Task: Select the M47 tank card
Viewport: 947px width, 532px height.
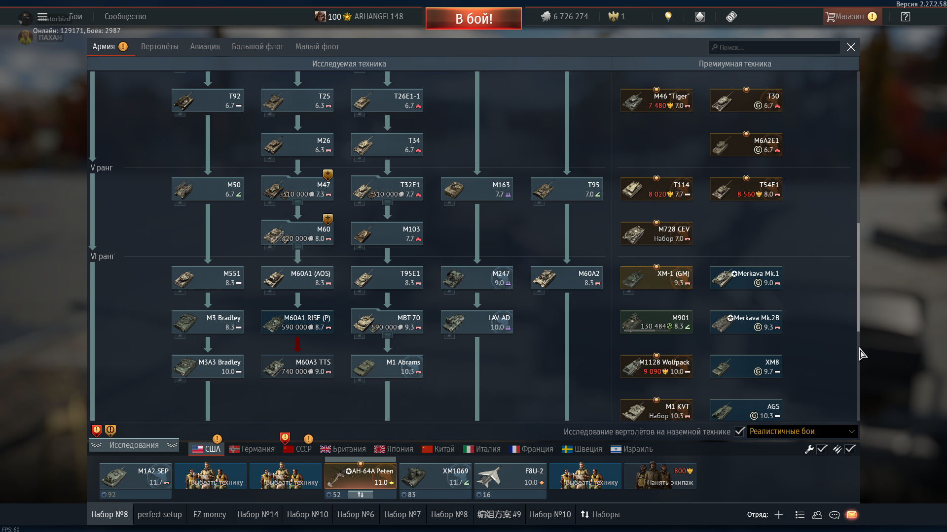Action: [x=297, y=189]
